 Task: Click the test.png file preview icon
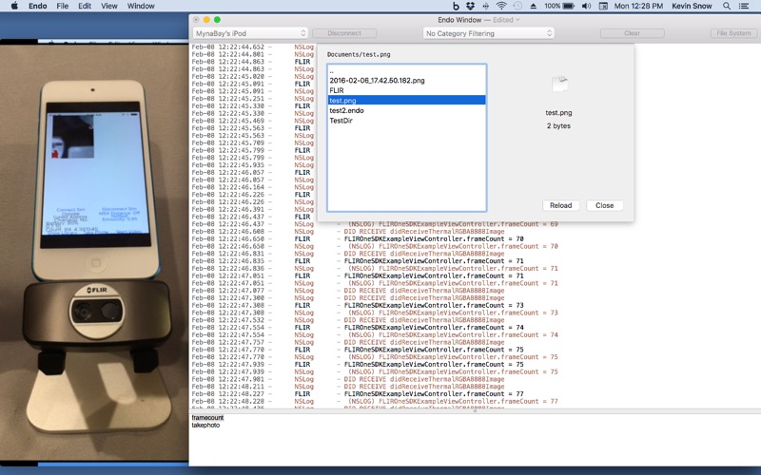(x=559, y=85)
